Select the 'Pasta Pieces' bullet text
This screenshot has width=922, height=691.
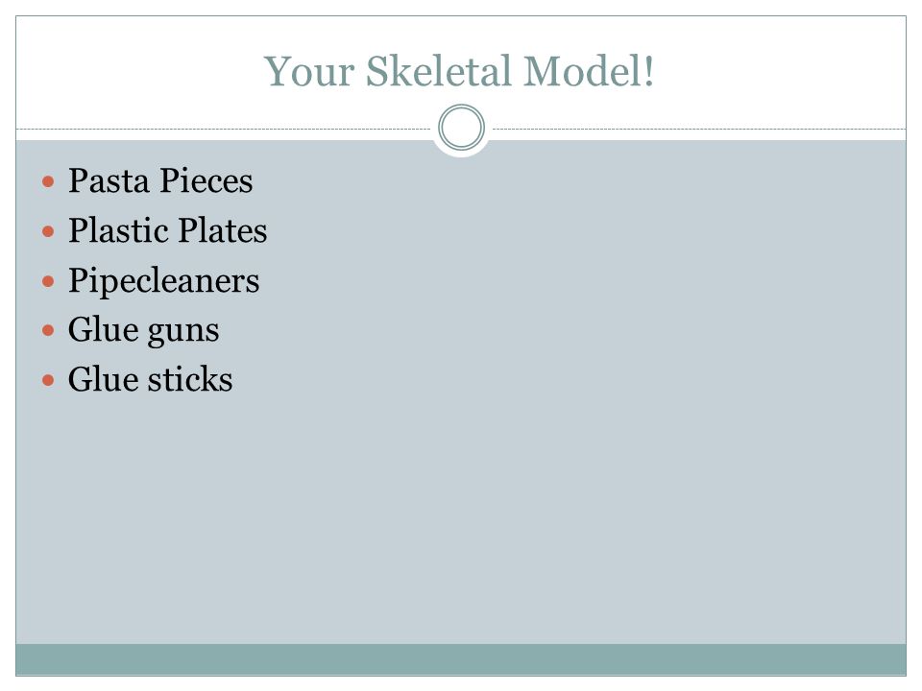160,180
